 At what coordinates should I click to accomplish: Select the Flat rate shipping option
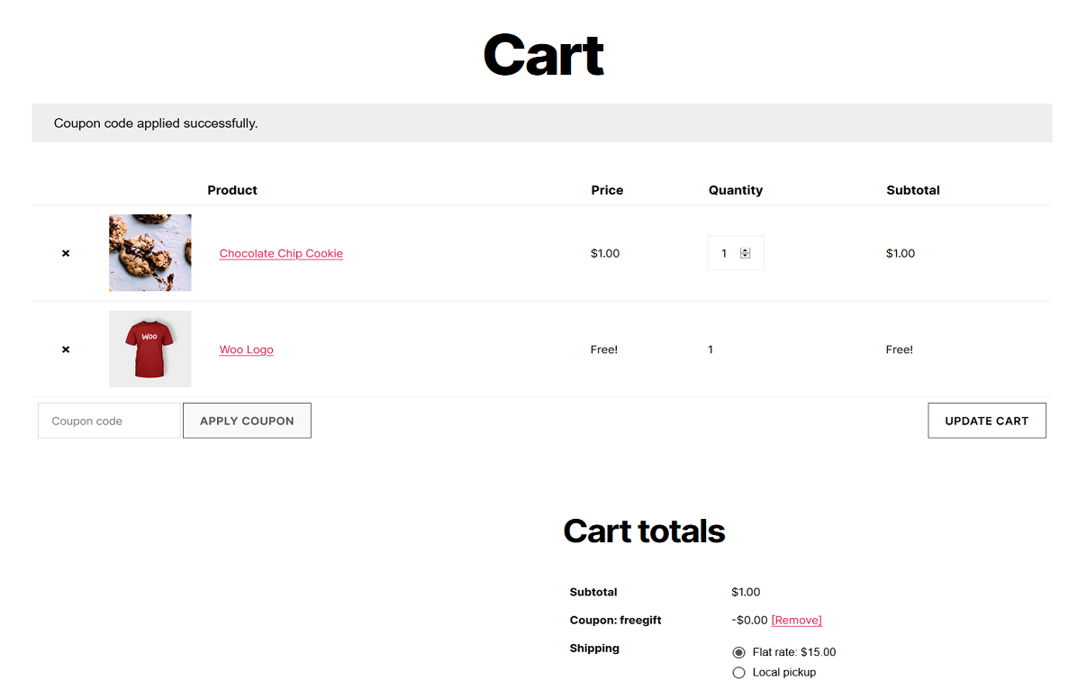click(x=738, y=651)
